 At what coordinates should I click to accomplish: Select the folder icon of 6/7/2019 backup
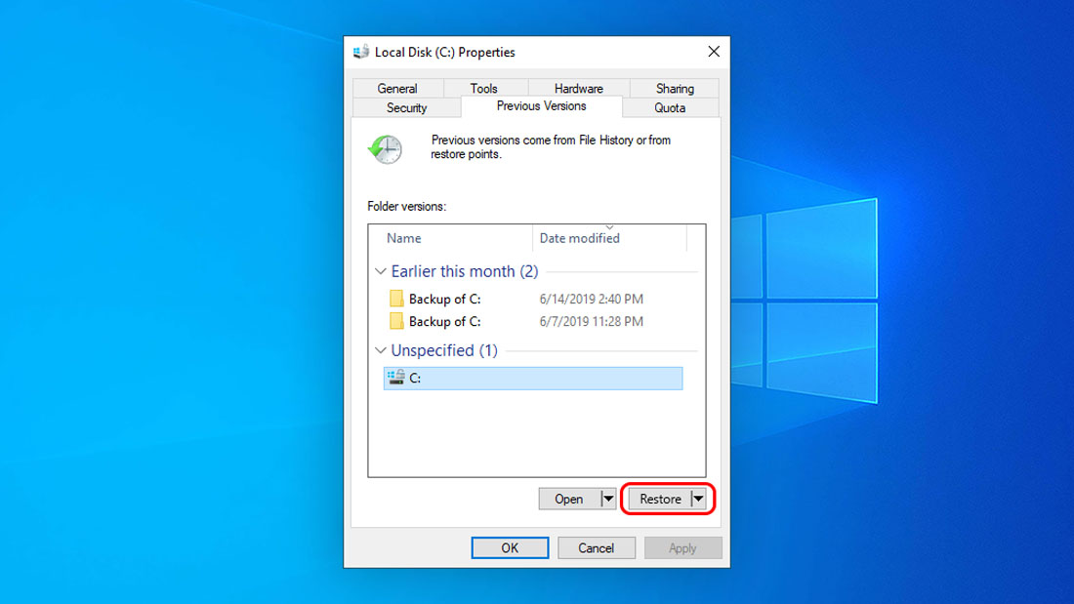point(395,321)
